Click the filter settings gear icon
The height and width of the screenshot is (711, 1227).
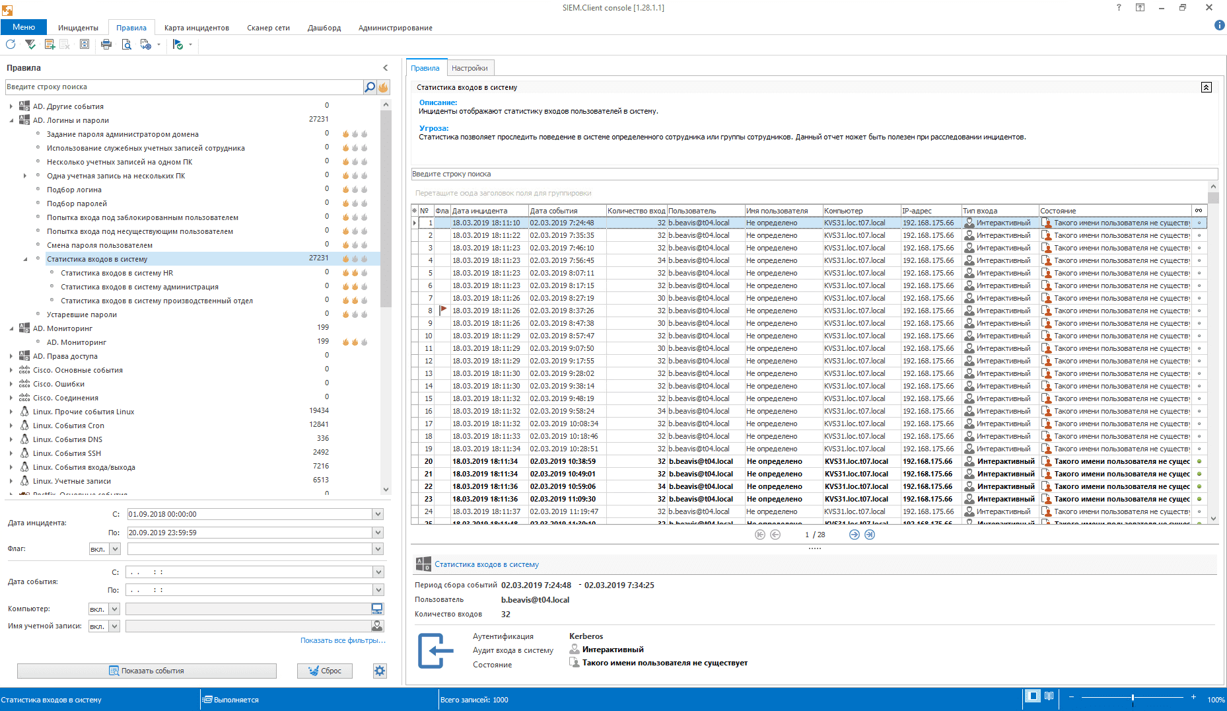380,671
